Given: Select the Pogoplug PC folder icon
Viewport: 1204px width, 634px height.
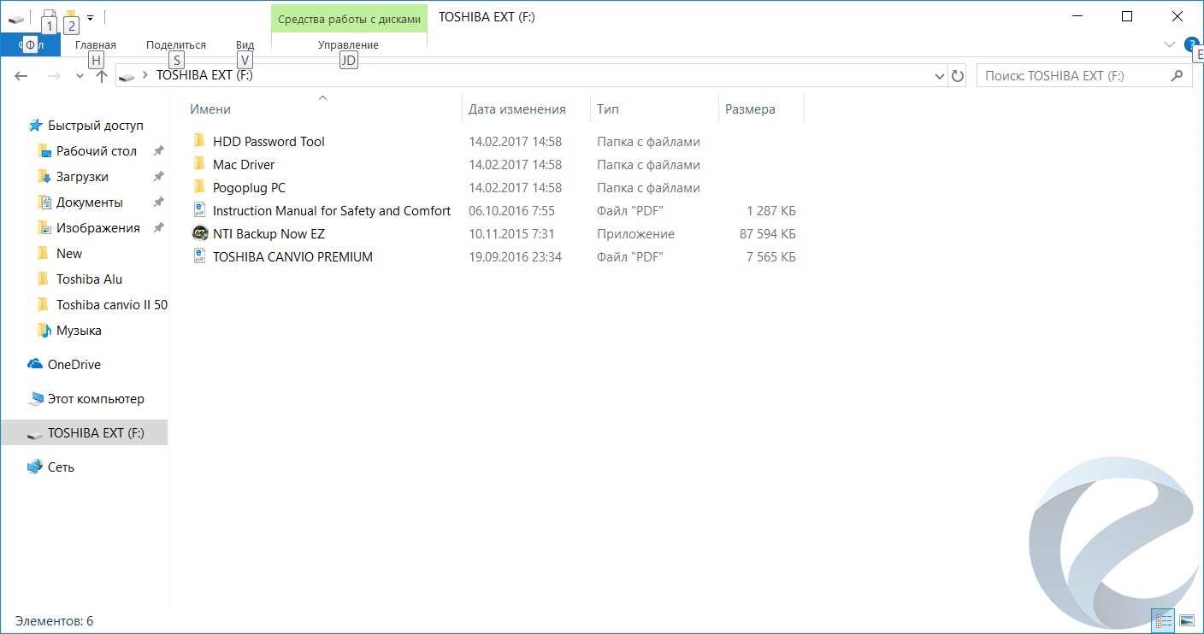Looking at the screenshot, I should [x=199, y=187].
